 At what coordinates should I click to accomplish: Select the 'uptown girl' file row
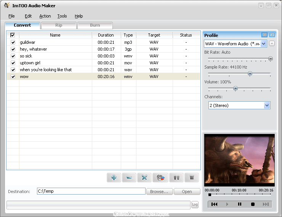coord(103,63)
